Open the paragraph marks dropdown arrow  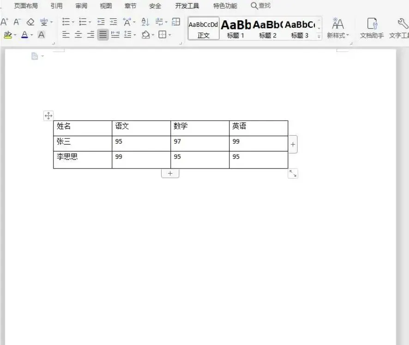pyautogui.click(x=166, y=22)
